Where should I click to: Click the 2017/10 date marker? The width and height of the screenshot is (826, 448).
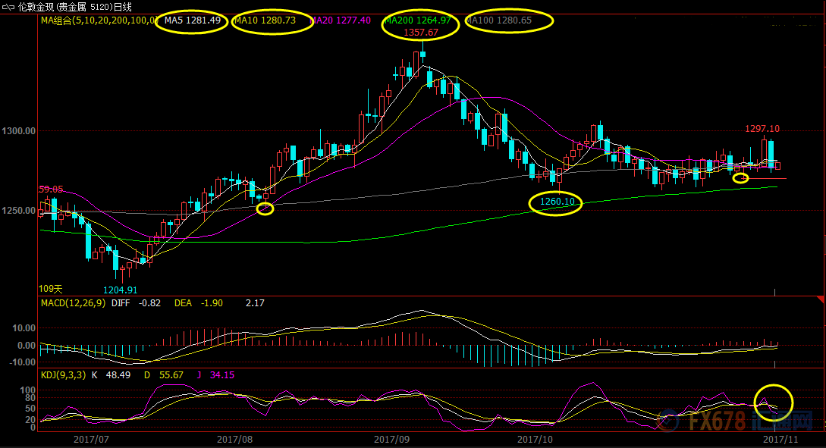(535, 439)
